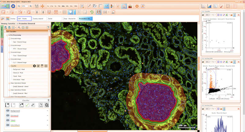The image size is (245, 132).
Task: Toggle visibility of the Background class
Action: 8,111
